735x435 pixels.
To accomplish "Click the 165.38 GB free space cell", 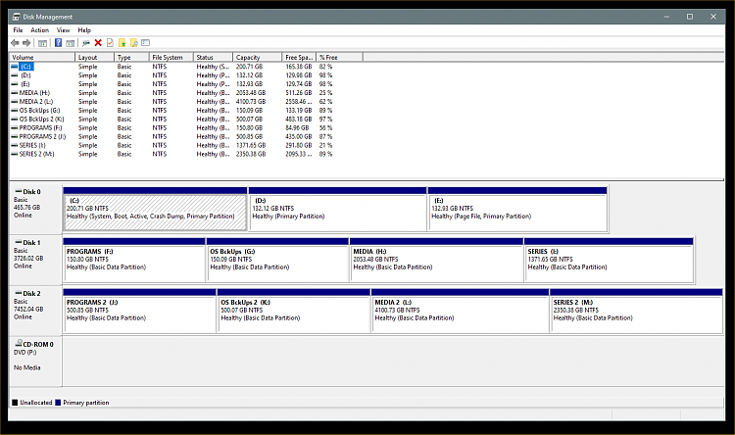I will [299, 67].
